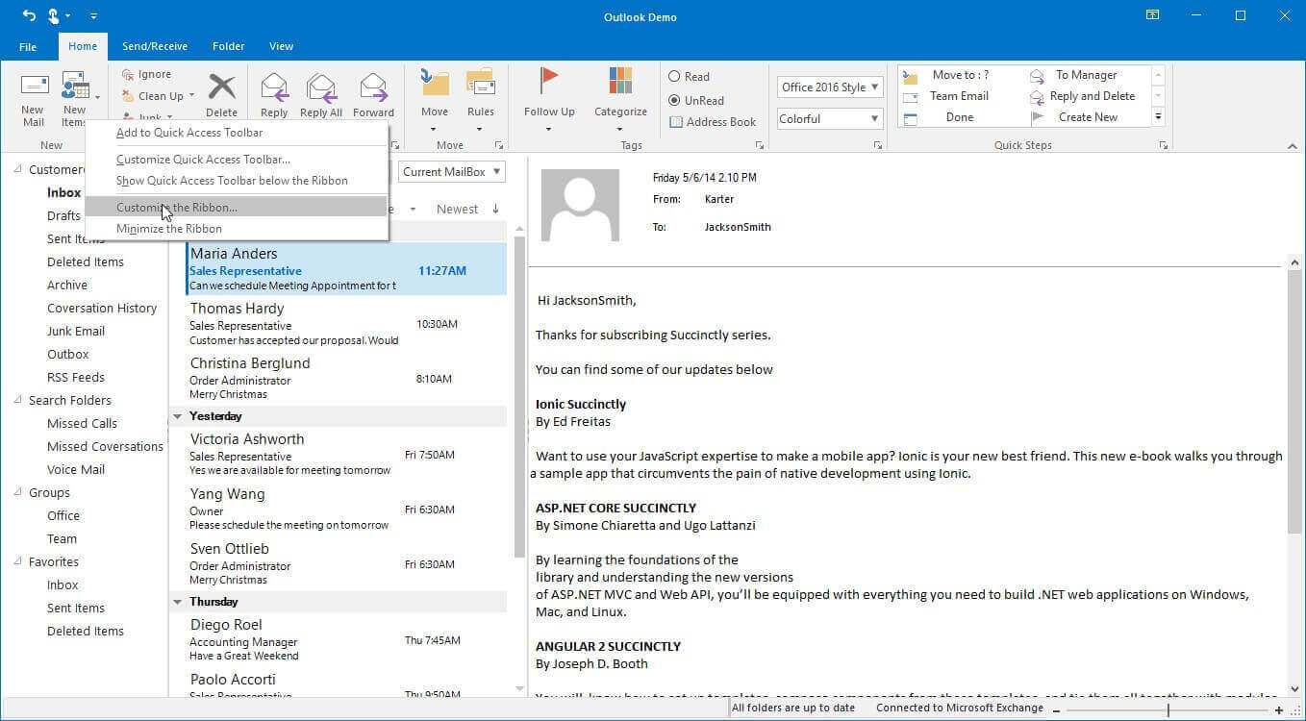Click the Undo arrow in title bar
The width and height of the screenshot is (1306, 721).
[x=29, y=16]
